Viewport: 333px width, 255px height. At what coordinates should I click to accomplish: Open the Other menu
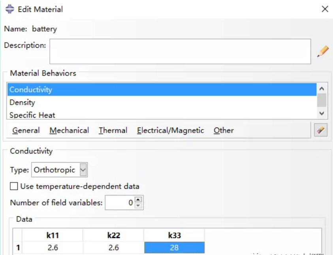pos(224,130)
